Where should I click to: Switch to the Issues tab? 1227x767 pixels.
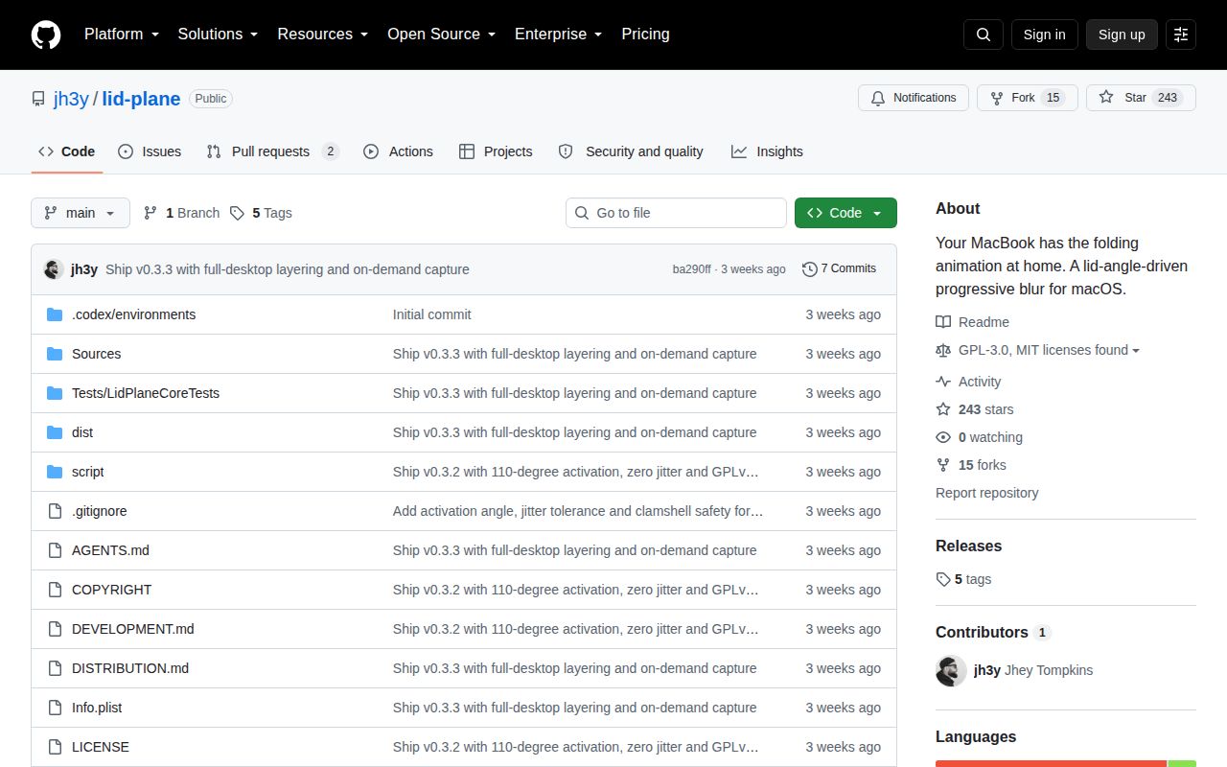point(150,151)
